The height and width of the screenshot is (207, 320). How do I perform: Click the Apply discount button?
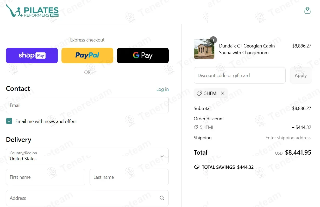point(301,75)
